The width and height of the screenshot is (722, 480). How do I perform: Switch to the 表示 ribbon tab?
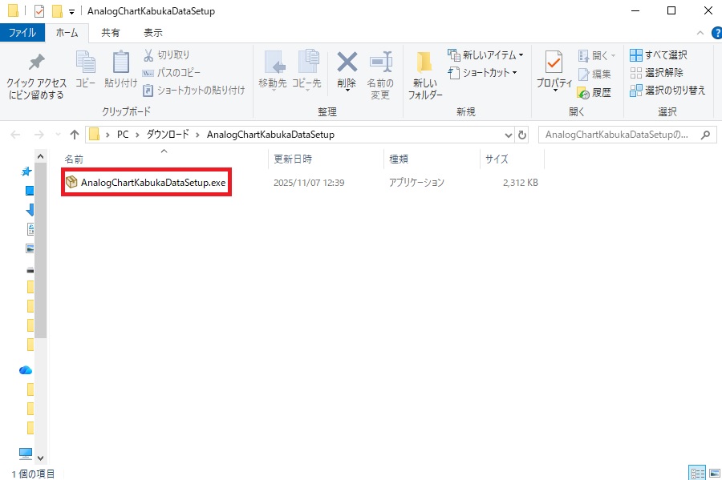[x=152, y=32]
